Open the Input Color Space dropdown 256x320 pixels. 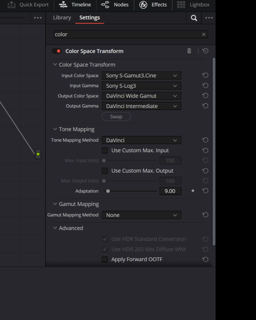141,75
